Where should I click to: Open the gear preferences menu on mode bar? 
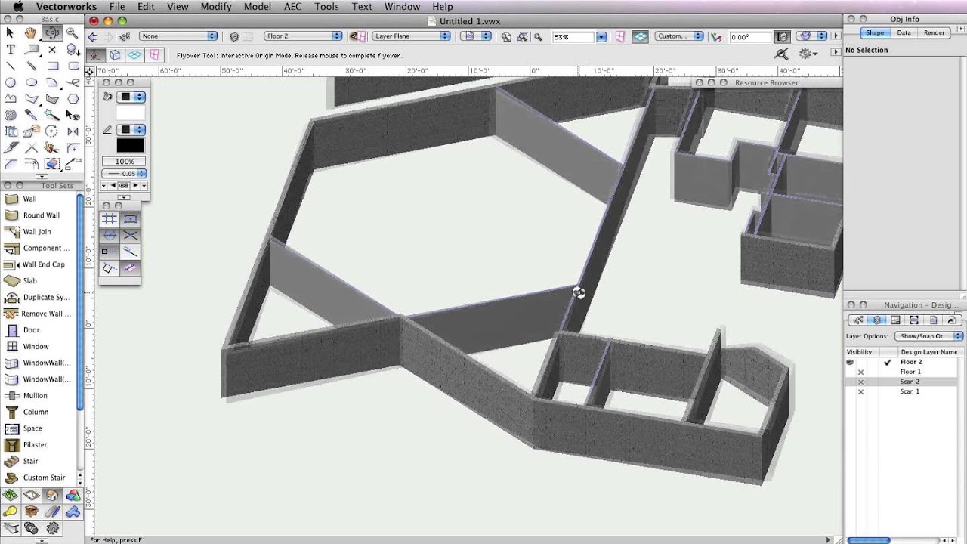click(807, 54)
